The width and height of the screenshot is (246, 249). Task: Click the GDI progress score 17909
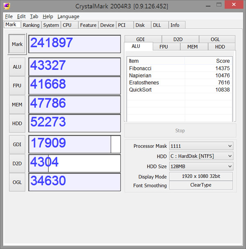click(75, 144)
